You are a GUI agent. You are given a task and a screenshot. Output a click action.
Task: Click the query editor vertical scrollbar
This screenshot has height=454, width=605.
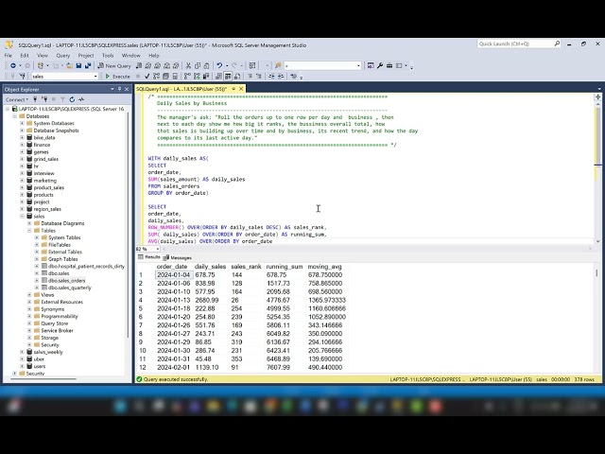pos(598,170)
